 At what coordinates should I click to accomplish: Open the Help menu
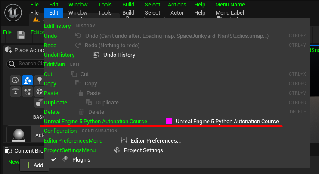coord(200,12)
